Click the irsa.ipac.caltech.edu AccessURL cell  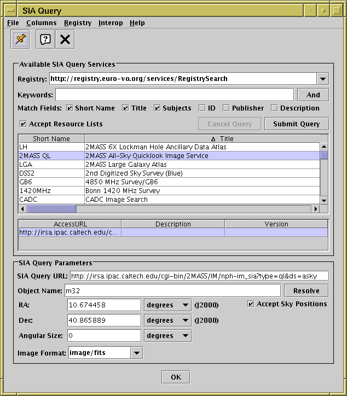tap(70, 232)
